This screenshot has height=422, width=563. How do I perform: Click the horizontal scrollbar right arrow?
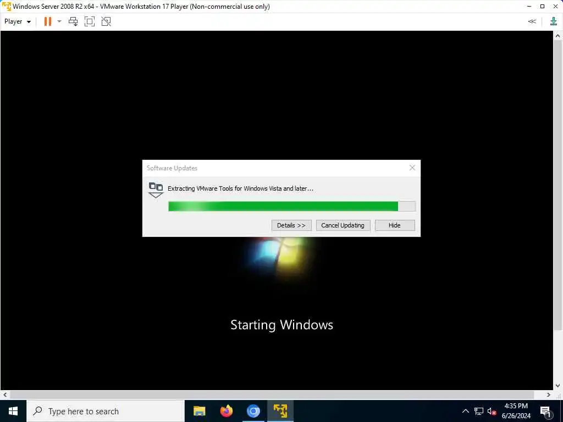[548, 395]
